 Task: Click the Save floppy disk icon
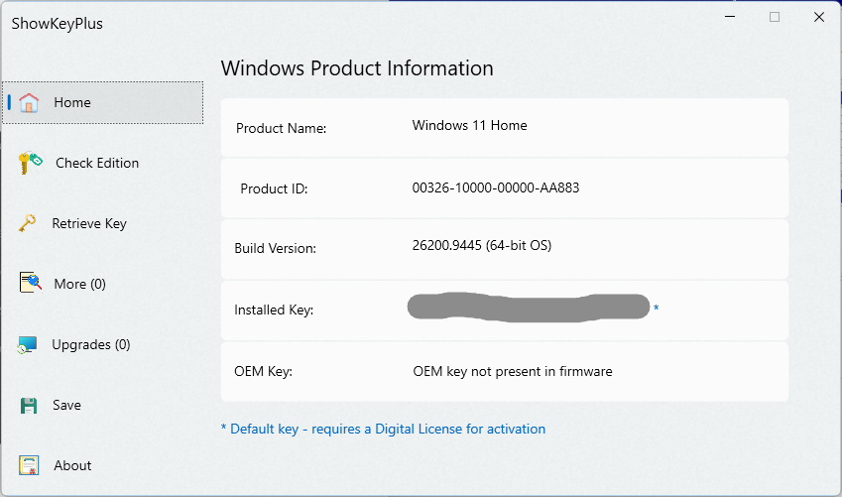coord(29,405)
